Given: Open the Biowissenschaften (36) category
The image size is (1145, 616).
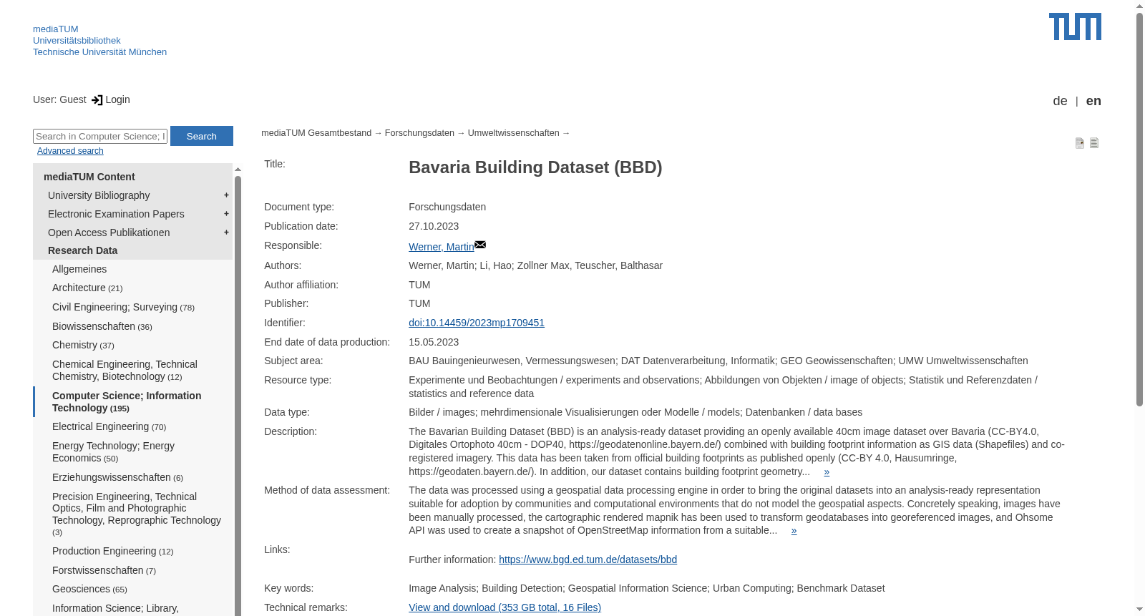Looking at the screenshot, I should point(102,326).
